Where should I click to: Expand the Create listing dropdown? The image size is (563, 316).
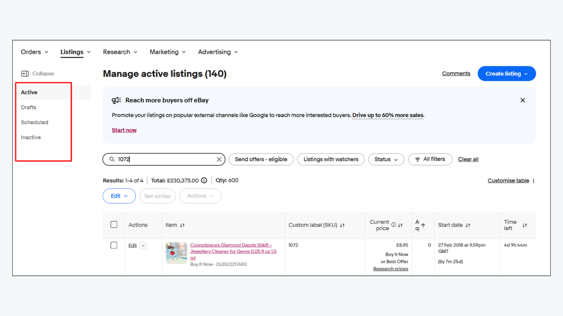click(507, 74)
